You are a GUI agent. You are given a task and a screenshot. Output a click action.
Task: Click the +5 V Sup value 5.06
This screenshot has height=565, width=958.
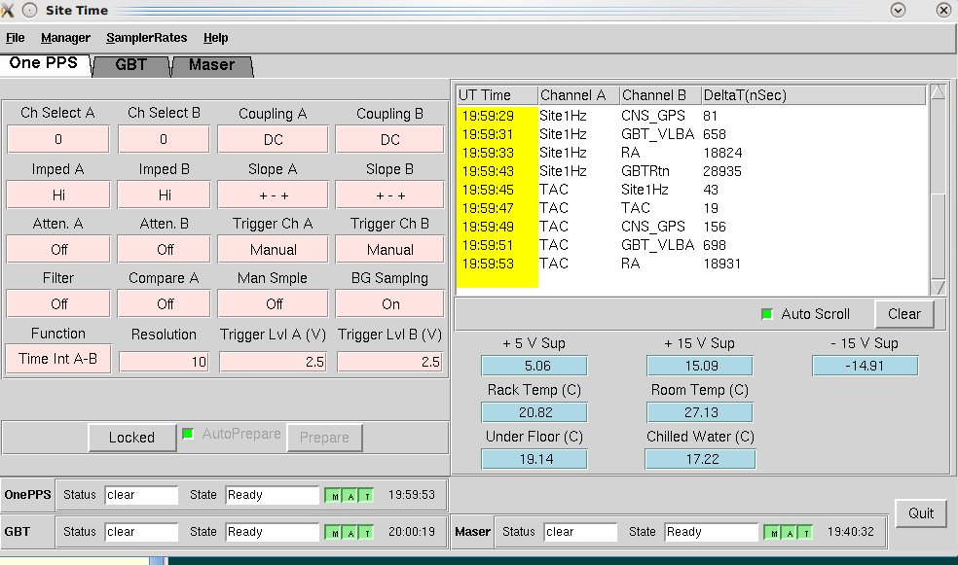[534, 366]
